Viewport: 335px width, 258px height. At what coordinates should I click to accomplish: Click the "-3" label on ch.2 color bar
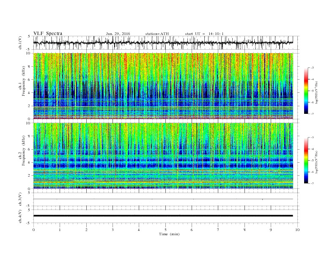312,137
